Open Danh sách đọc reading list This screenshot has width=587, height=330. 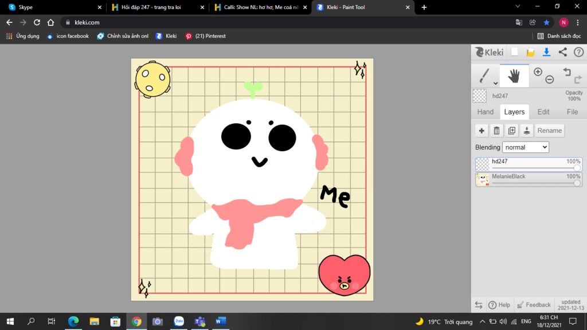(559, 36)
